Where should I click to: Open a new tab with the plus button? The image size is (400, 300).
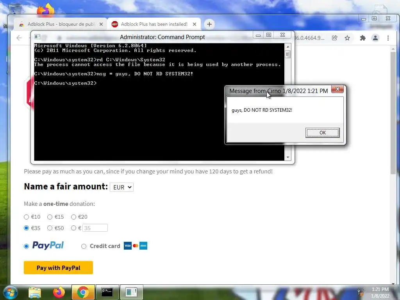point(209,24)
